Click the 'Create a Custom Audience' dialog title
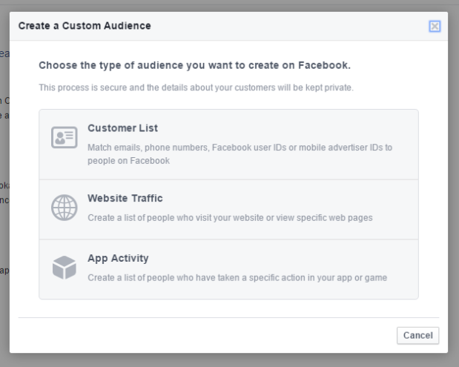 point(85,27)
